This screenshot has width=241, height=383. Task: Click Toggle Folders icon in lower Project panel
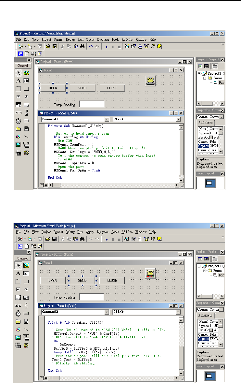[x=215, y=259]
